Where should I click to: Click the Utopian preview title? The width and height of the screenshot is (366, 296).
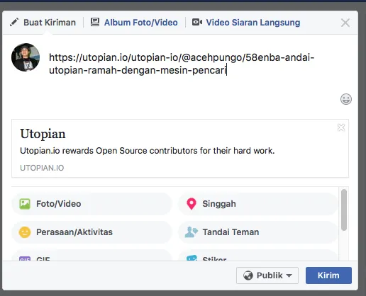[43, 134]
